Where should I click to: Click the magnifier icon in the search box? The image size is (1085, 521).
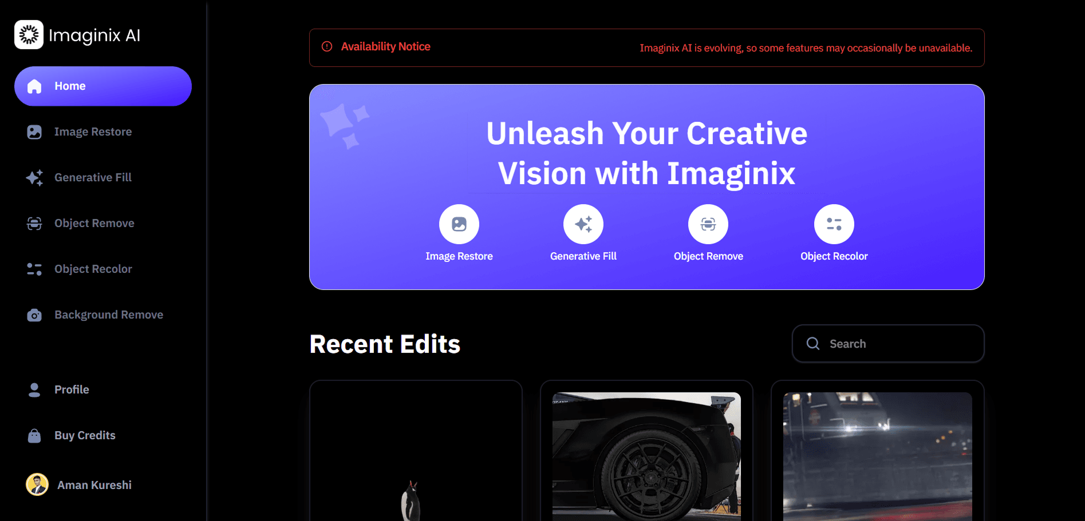[813, 343]
